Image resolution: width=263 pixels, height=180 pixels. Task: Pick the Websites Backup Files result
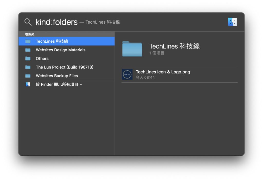(67, 76)
